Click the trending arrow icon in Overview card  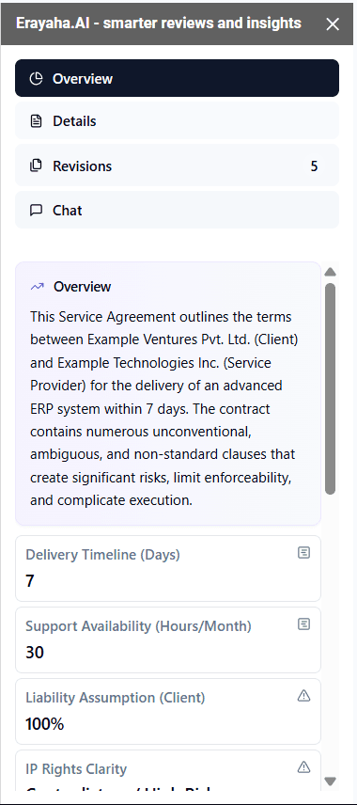(37, 287)
